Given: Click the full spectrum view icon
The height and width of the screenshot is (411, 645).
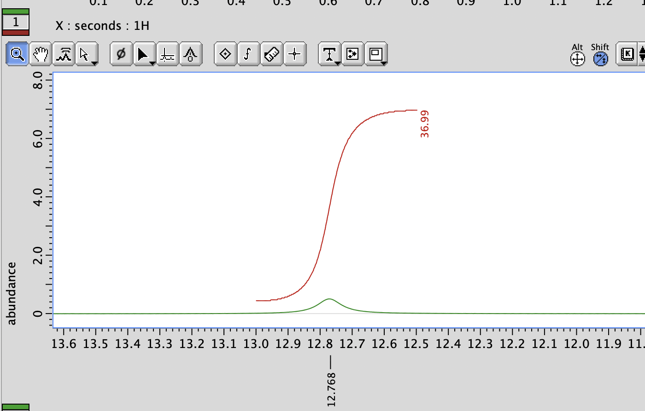Looking at the screenshot, I should point(64,54).
